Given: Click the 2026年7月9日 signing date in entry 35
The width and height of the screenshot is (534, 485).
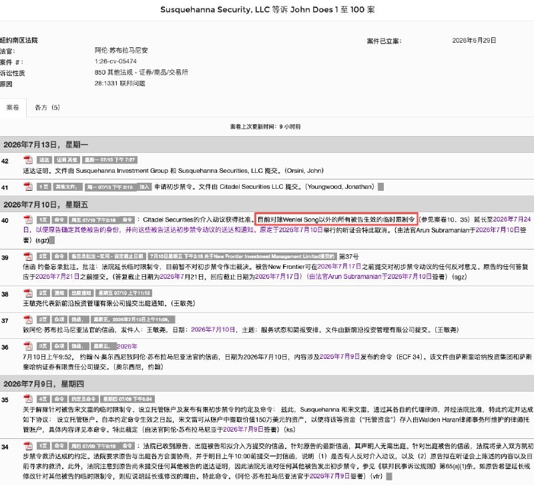Looking at the screenshot, I should tap(244, 429).
